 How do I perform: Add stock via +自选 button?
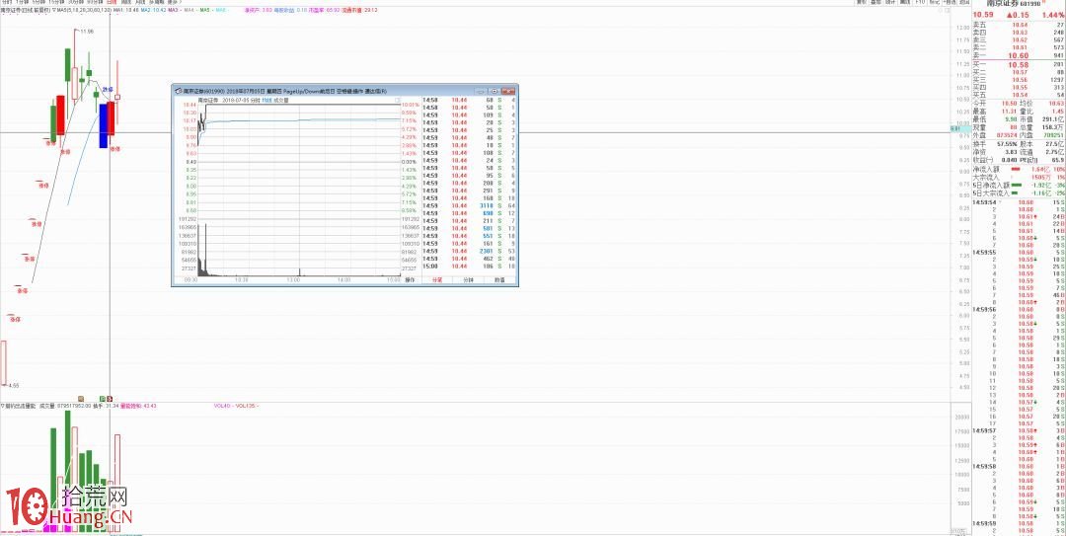click(950, 3)
